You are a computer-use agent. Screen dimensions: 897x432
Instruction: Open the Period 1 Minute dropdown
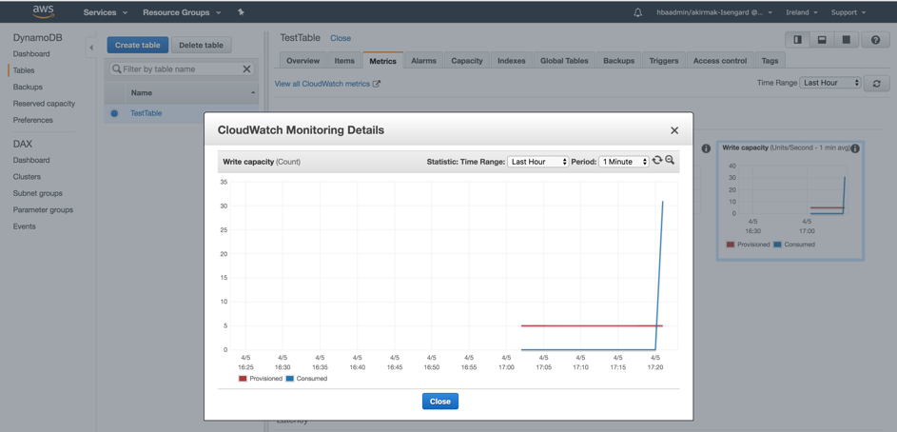coord(624,162)
